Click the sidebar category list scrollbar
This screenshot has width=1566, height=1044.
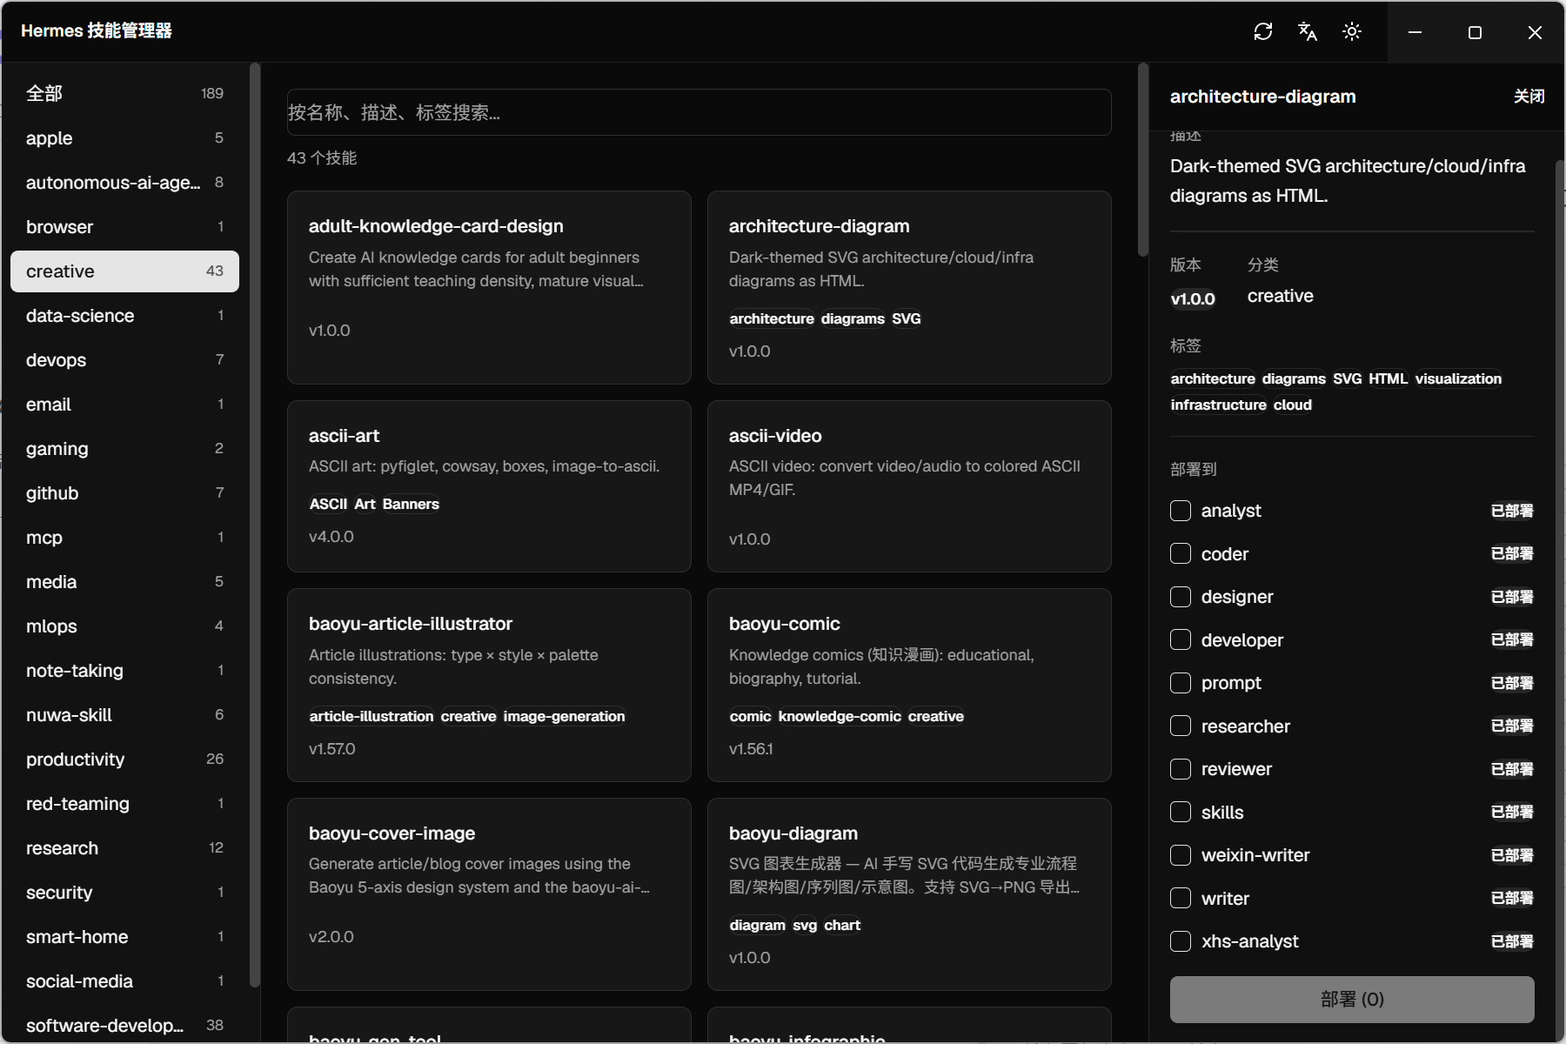pyautogui.click(x=254, y=525)
